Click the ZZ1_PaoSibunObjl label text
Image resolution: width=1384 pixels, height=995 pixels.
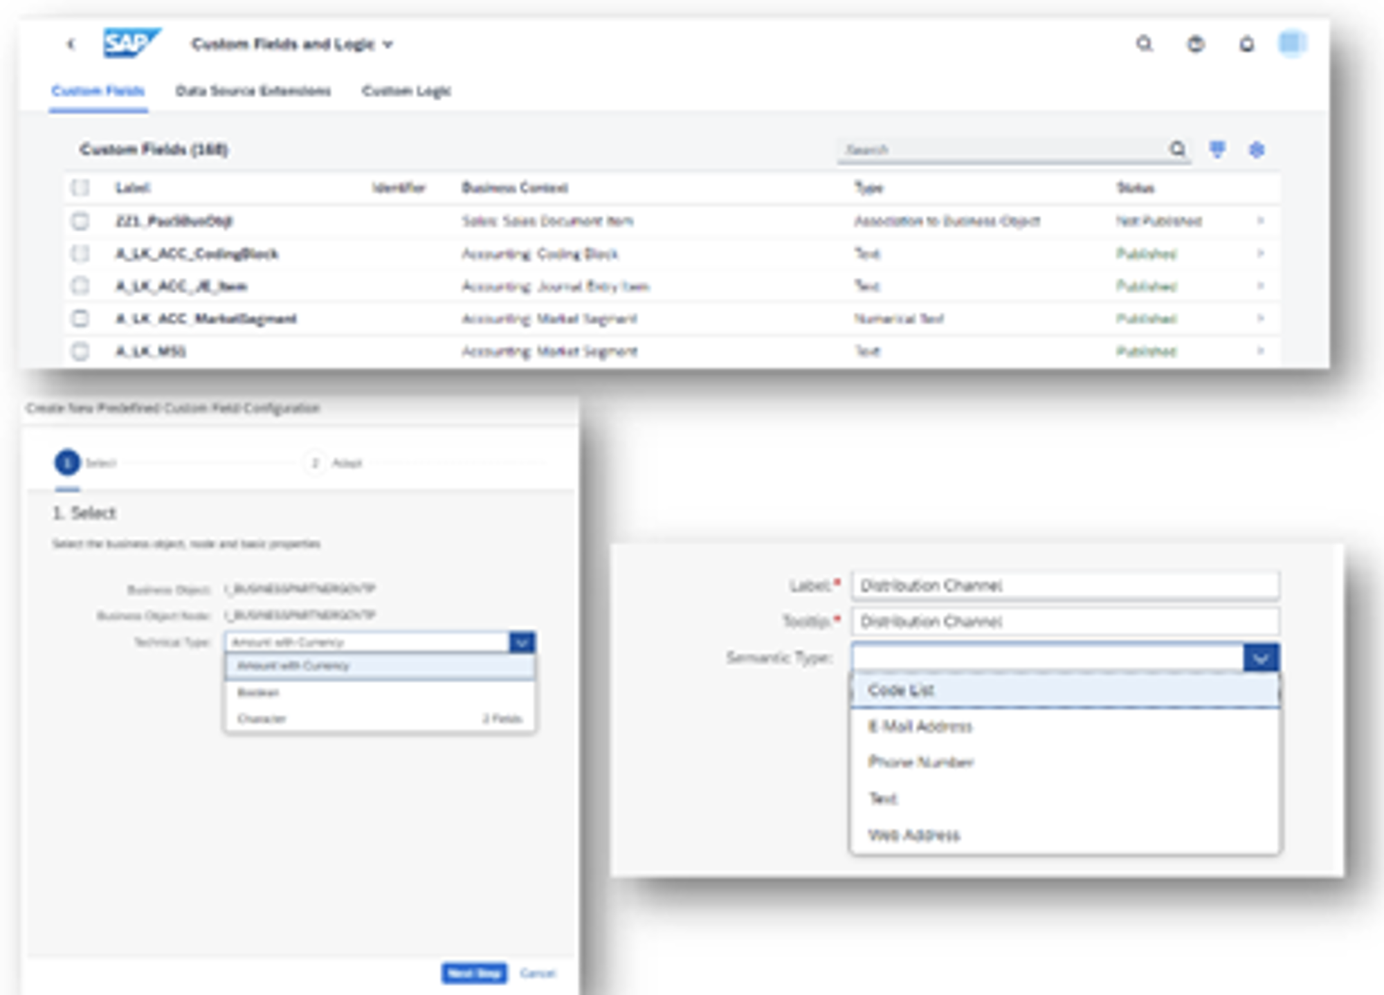(x=174, y=221)
